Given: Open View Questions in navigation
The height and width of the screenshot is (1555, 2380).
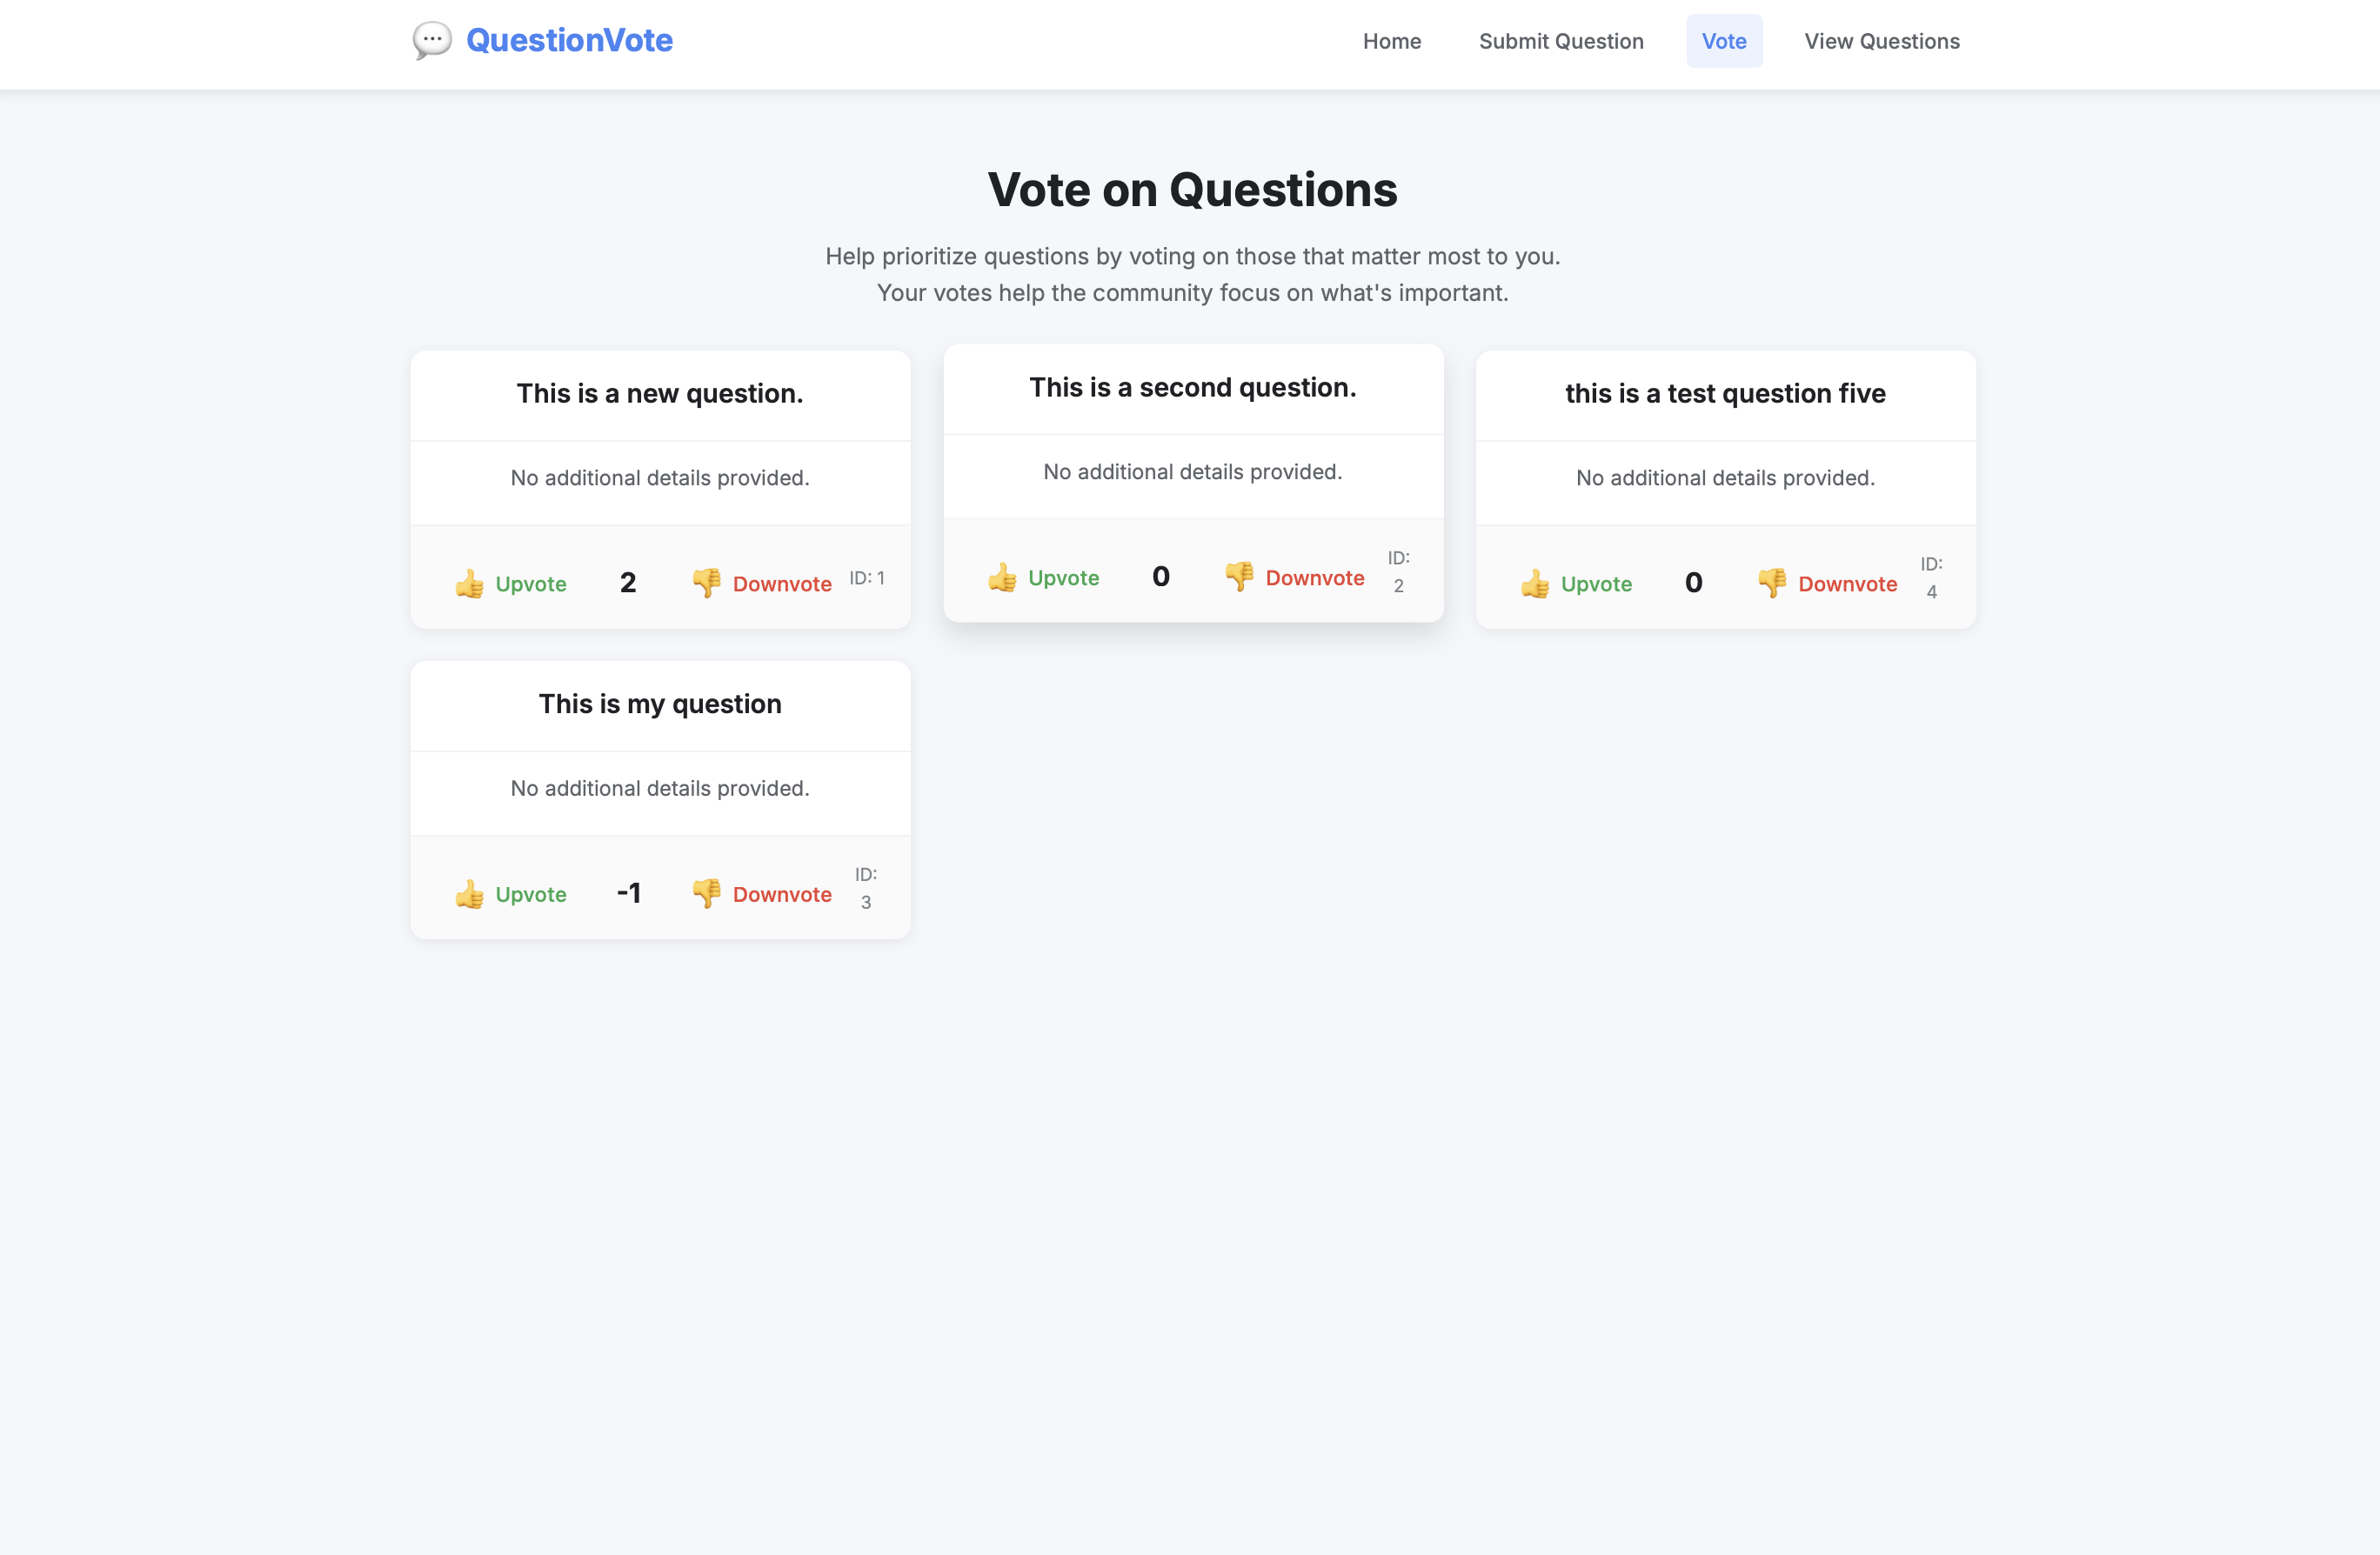Looking at the screenshot, I should pos(1882,41).
